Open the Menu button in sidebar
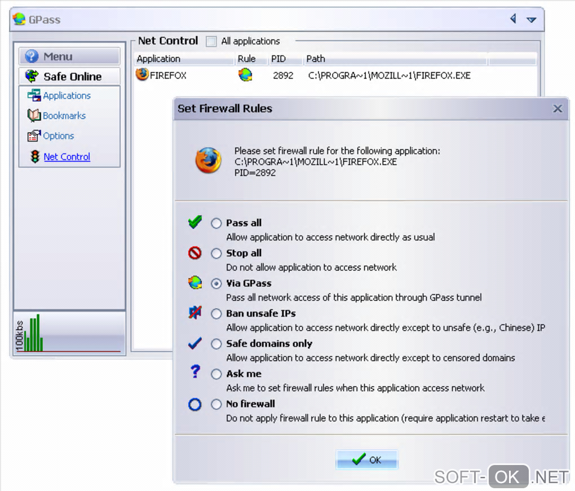The width and height of the screenshot is (575, 491). click(x=69, y=56)
